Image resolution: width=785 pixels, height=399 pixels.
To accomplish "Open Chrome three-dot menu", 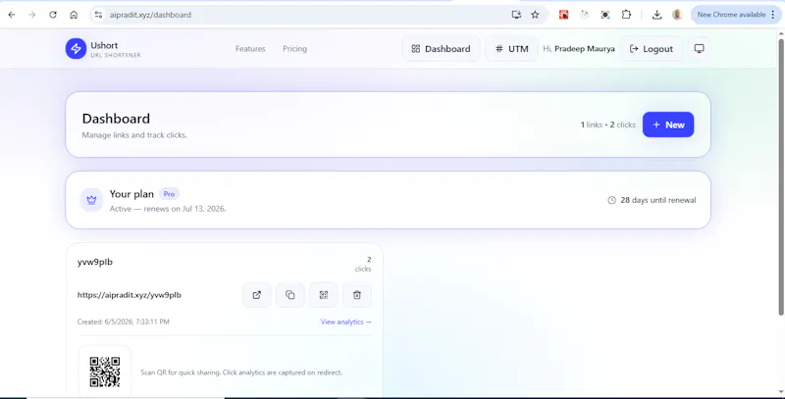I will coord(773,15).
